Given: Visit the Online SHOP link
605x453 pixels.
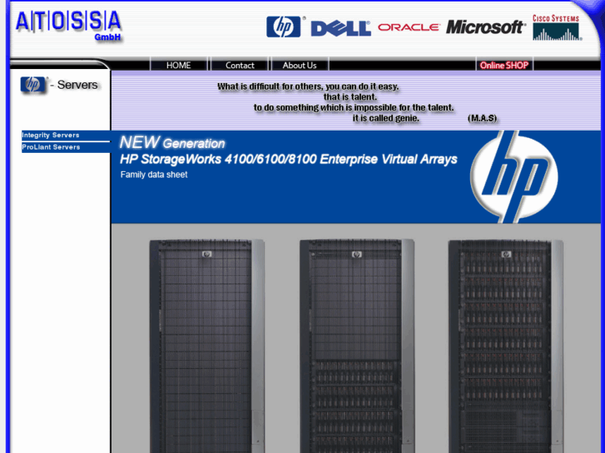Looking at the screenshot, I should coord(504,65).
